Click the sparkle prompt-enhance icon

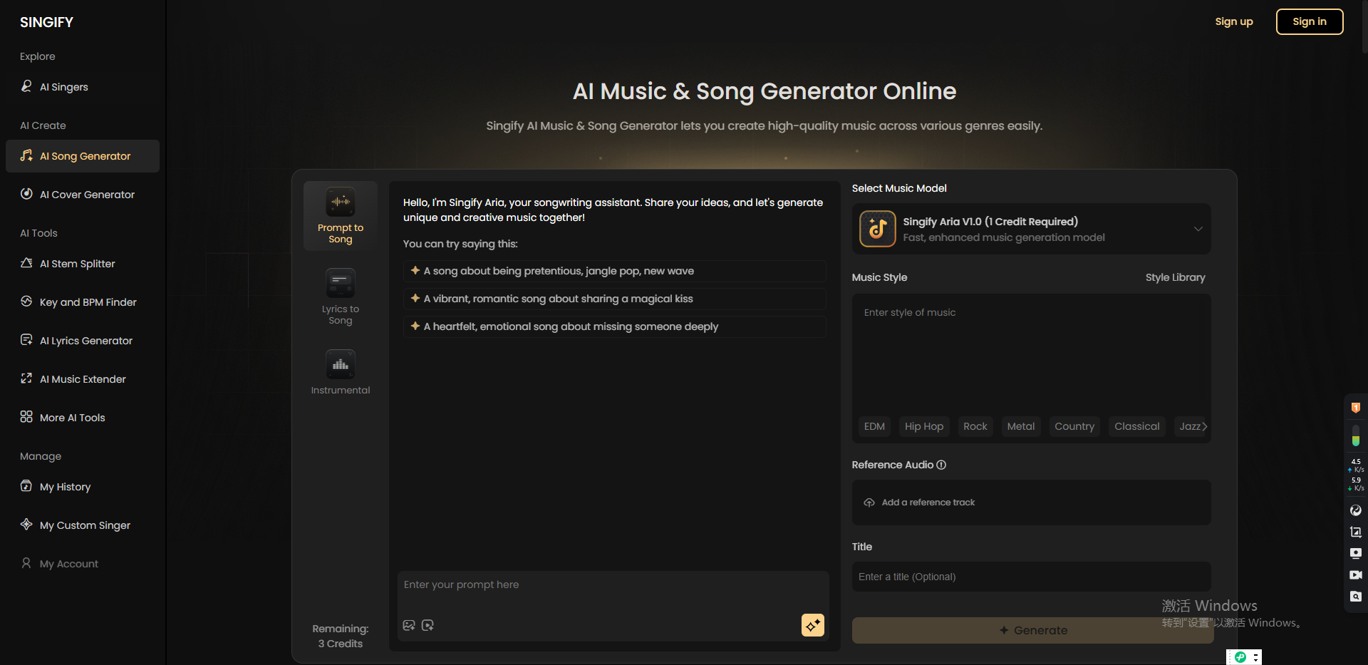(812, 625)
